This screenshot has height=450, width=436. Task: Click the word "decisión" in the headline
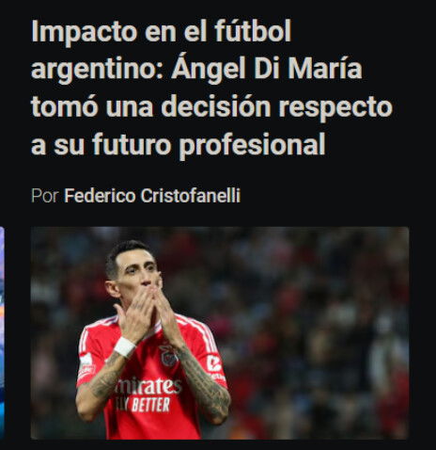216,106
